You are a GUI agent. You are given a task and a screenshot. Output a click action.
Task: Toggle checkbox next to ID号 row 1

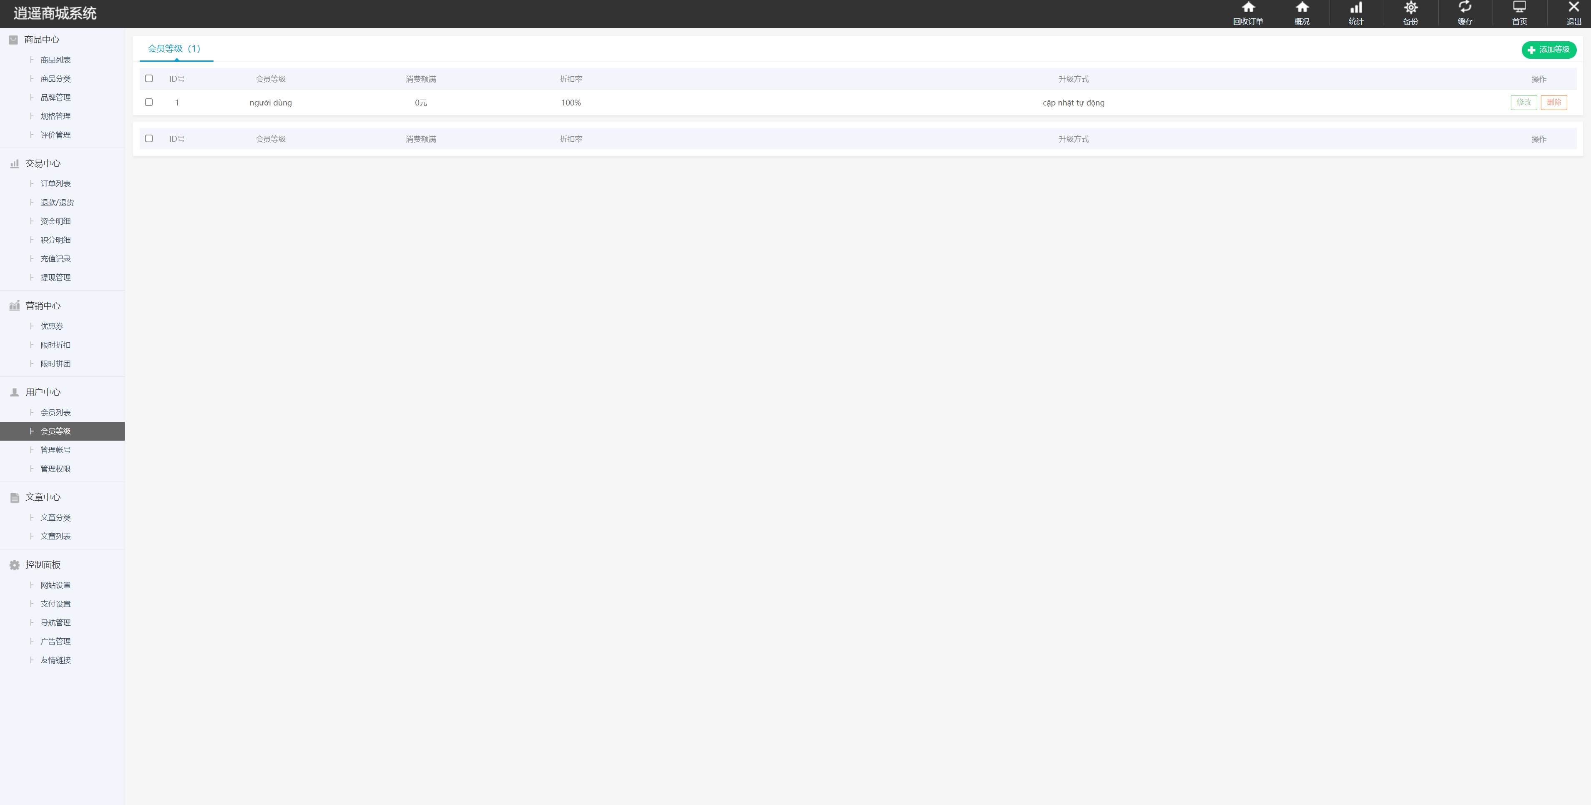[149, 103]
